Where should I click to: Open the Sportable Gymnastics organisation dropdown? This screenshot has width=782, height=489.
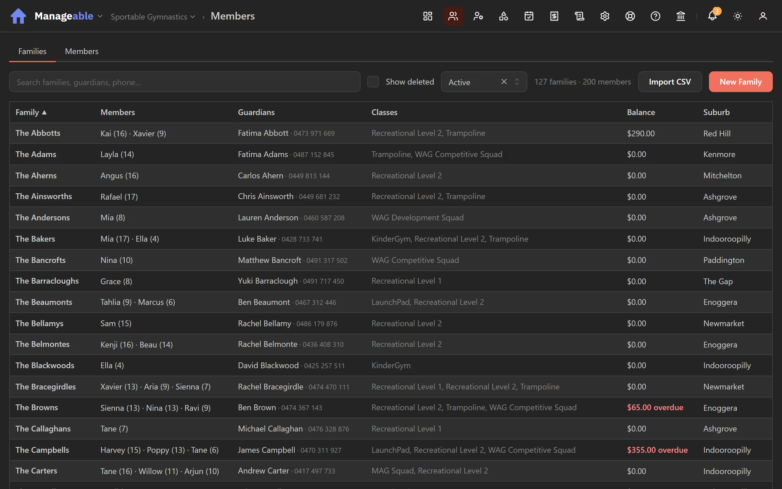pyautogui.click(x=153, y=16)
